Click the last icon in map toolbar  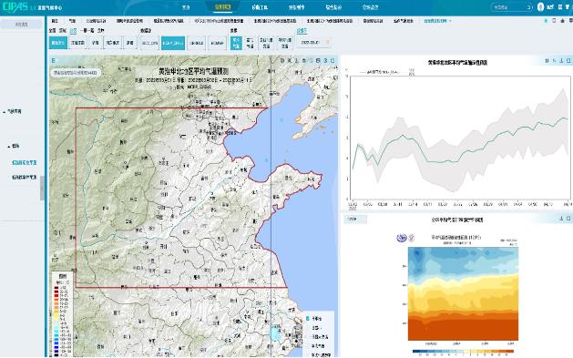pos(333,61)
